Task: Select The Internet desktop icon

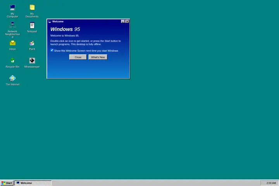Action: [x=12, y=81]
